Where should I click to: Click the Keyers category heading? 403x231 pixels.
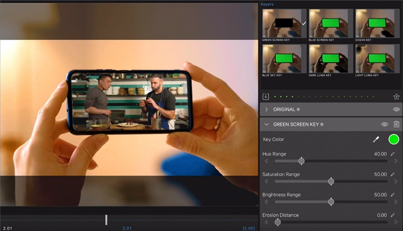[x=267, y=4]
